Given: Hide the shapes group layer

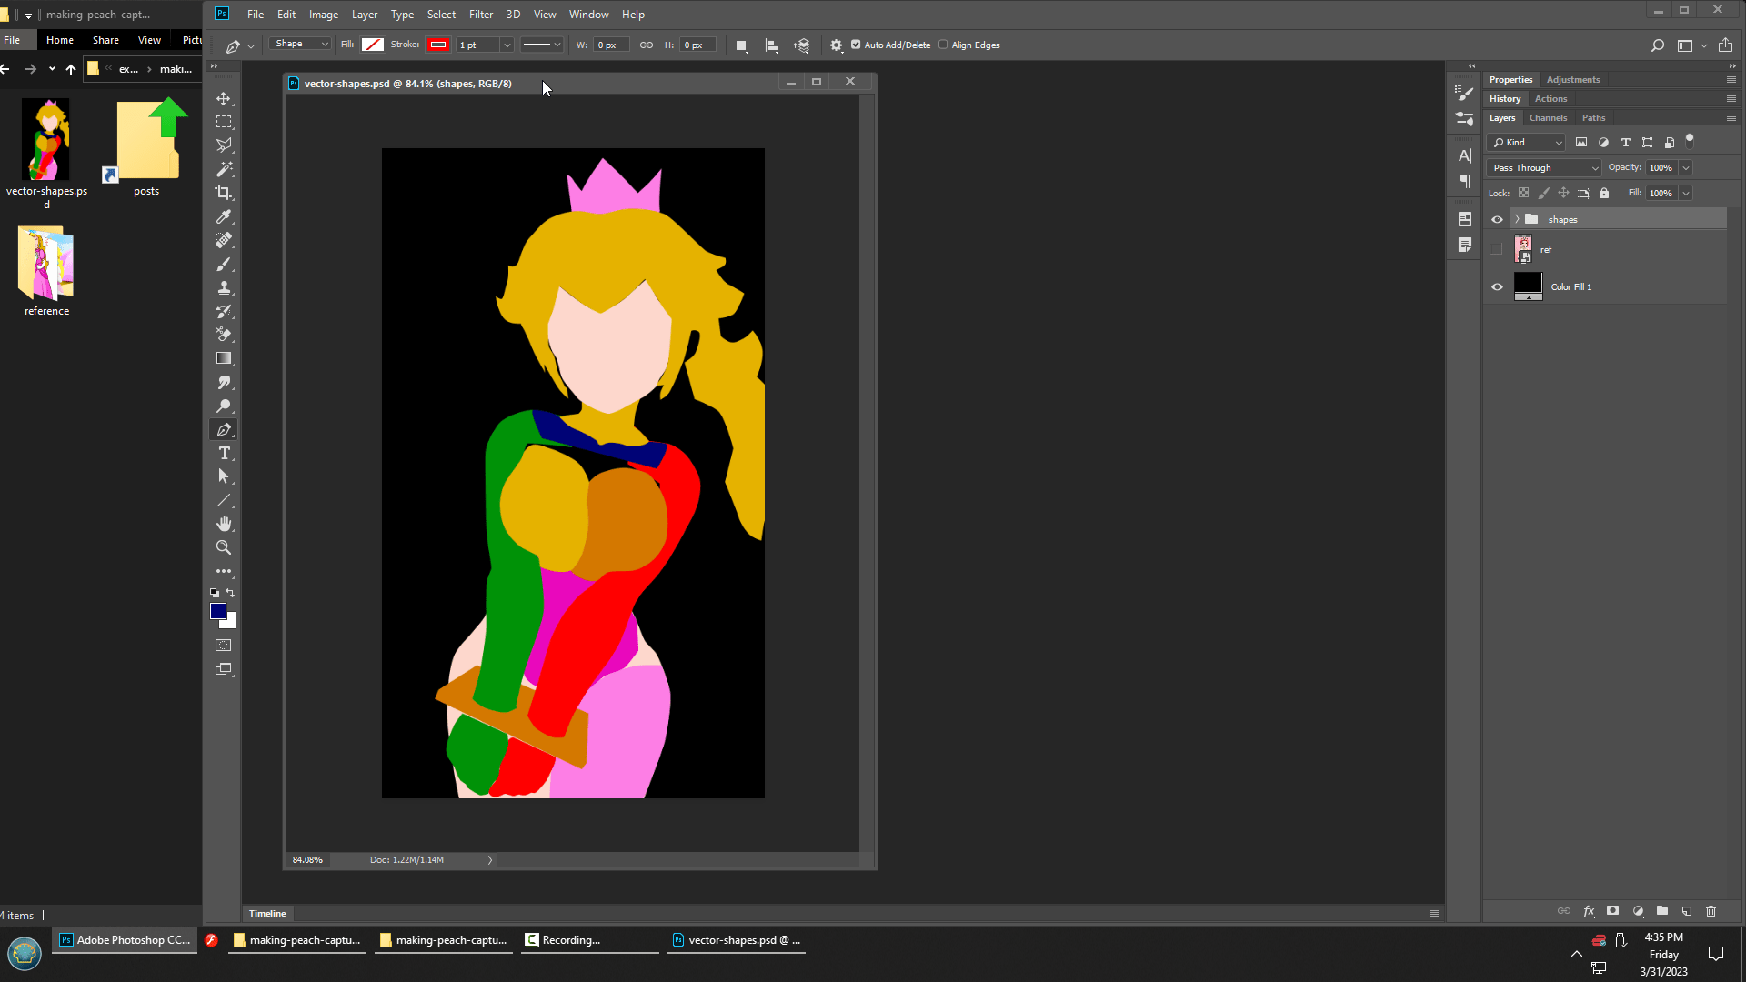Looking at the screenshot, I should [1497, 219].
